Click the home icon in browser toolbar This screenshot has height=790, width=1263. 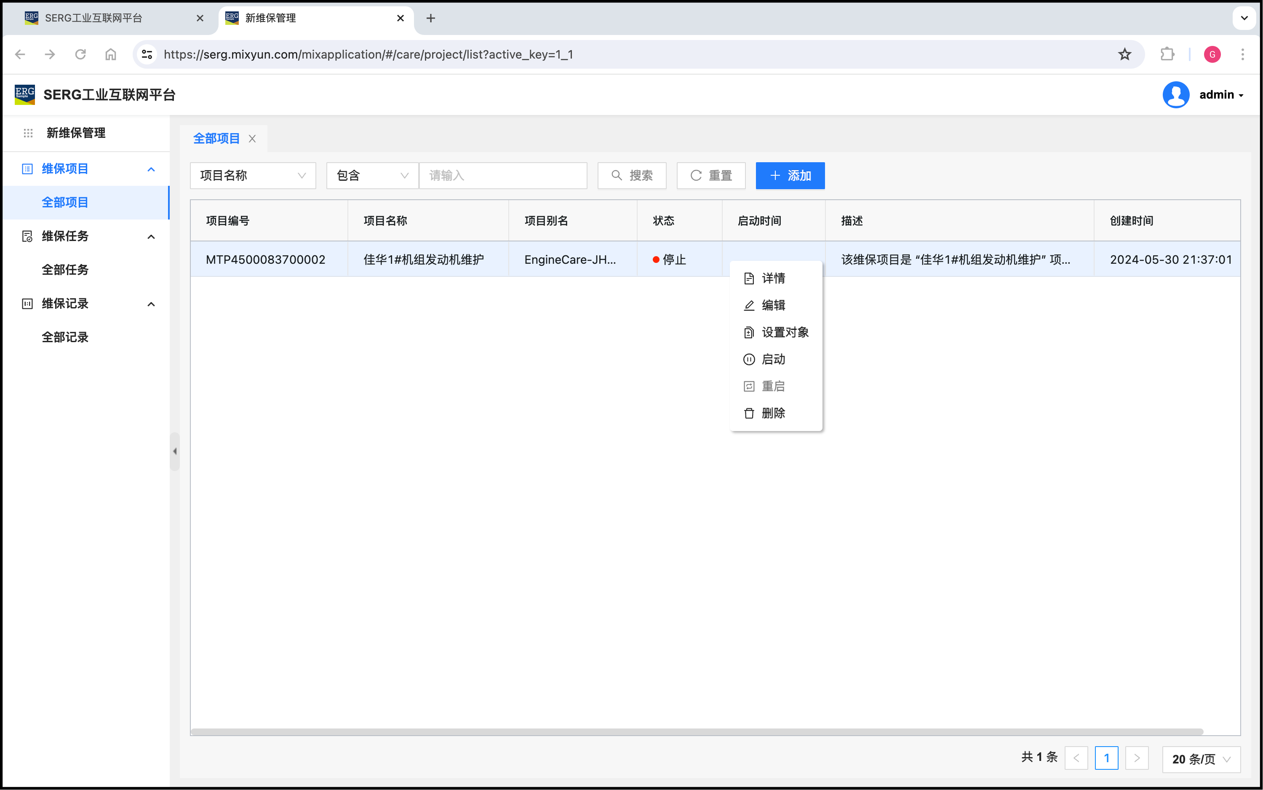pos(111,54)
